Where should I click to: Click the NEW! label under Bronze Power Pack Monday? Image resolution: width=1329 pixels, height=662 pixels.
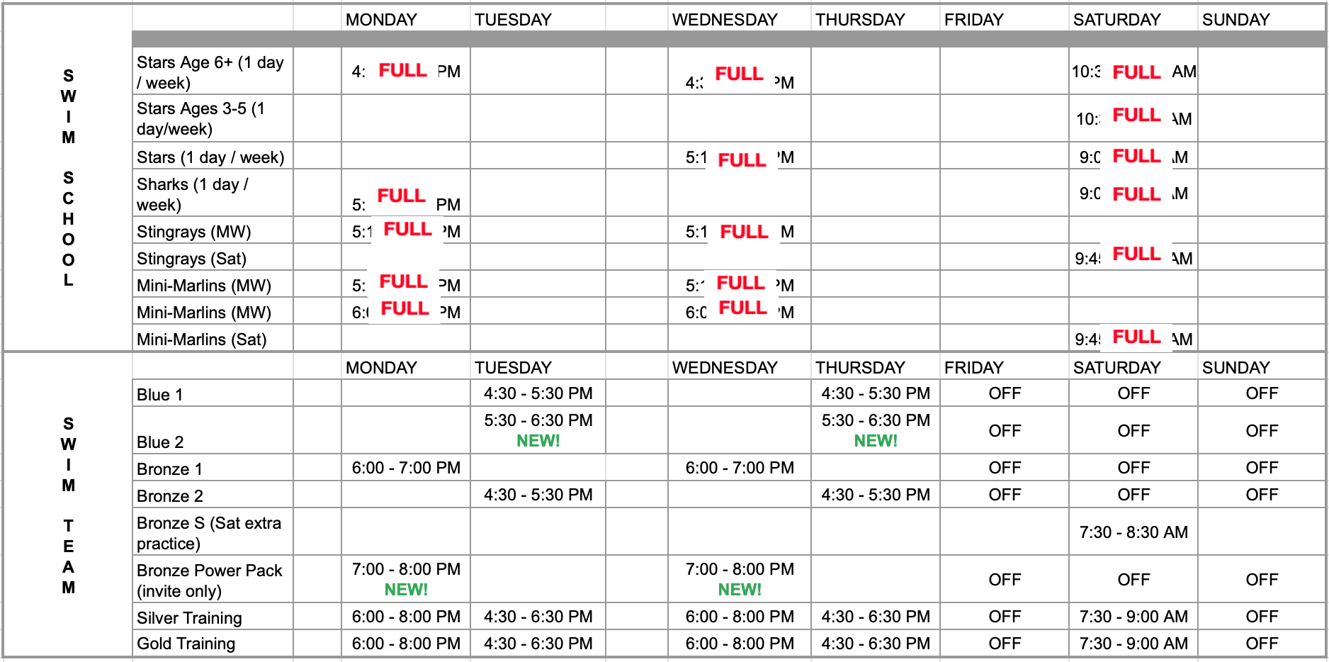[x=406, y=590]
